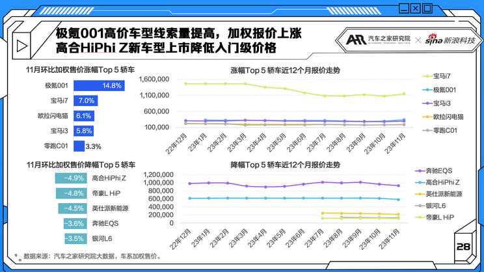Click the data source footnote 数据来源
This screenshot has width=484, height=272.
(92, 256)
